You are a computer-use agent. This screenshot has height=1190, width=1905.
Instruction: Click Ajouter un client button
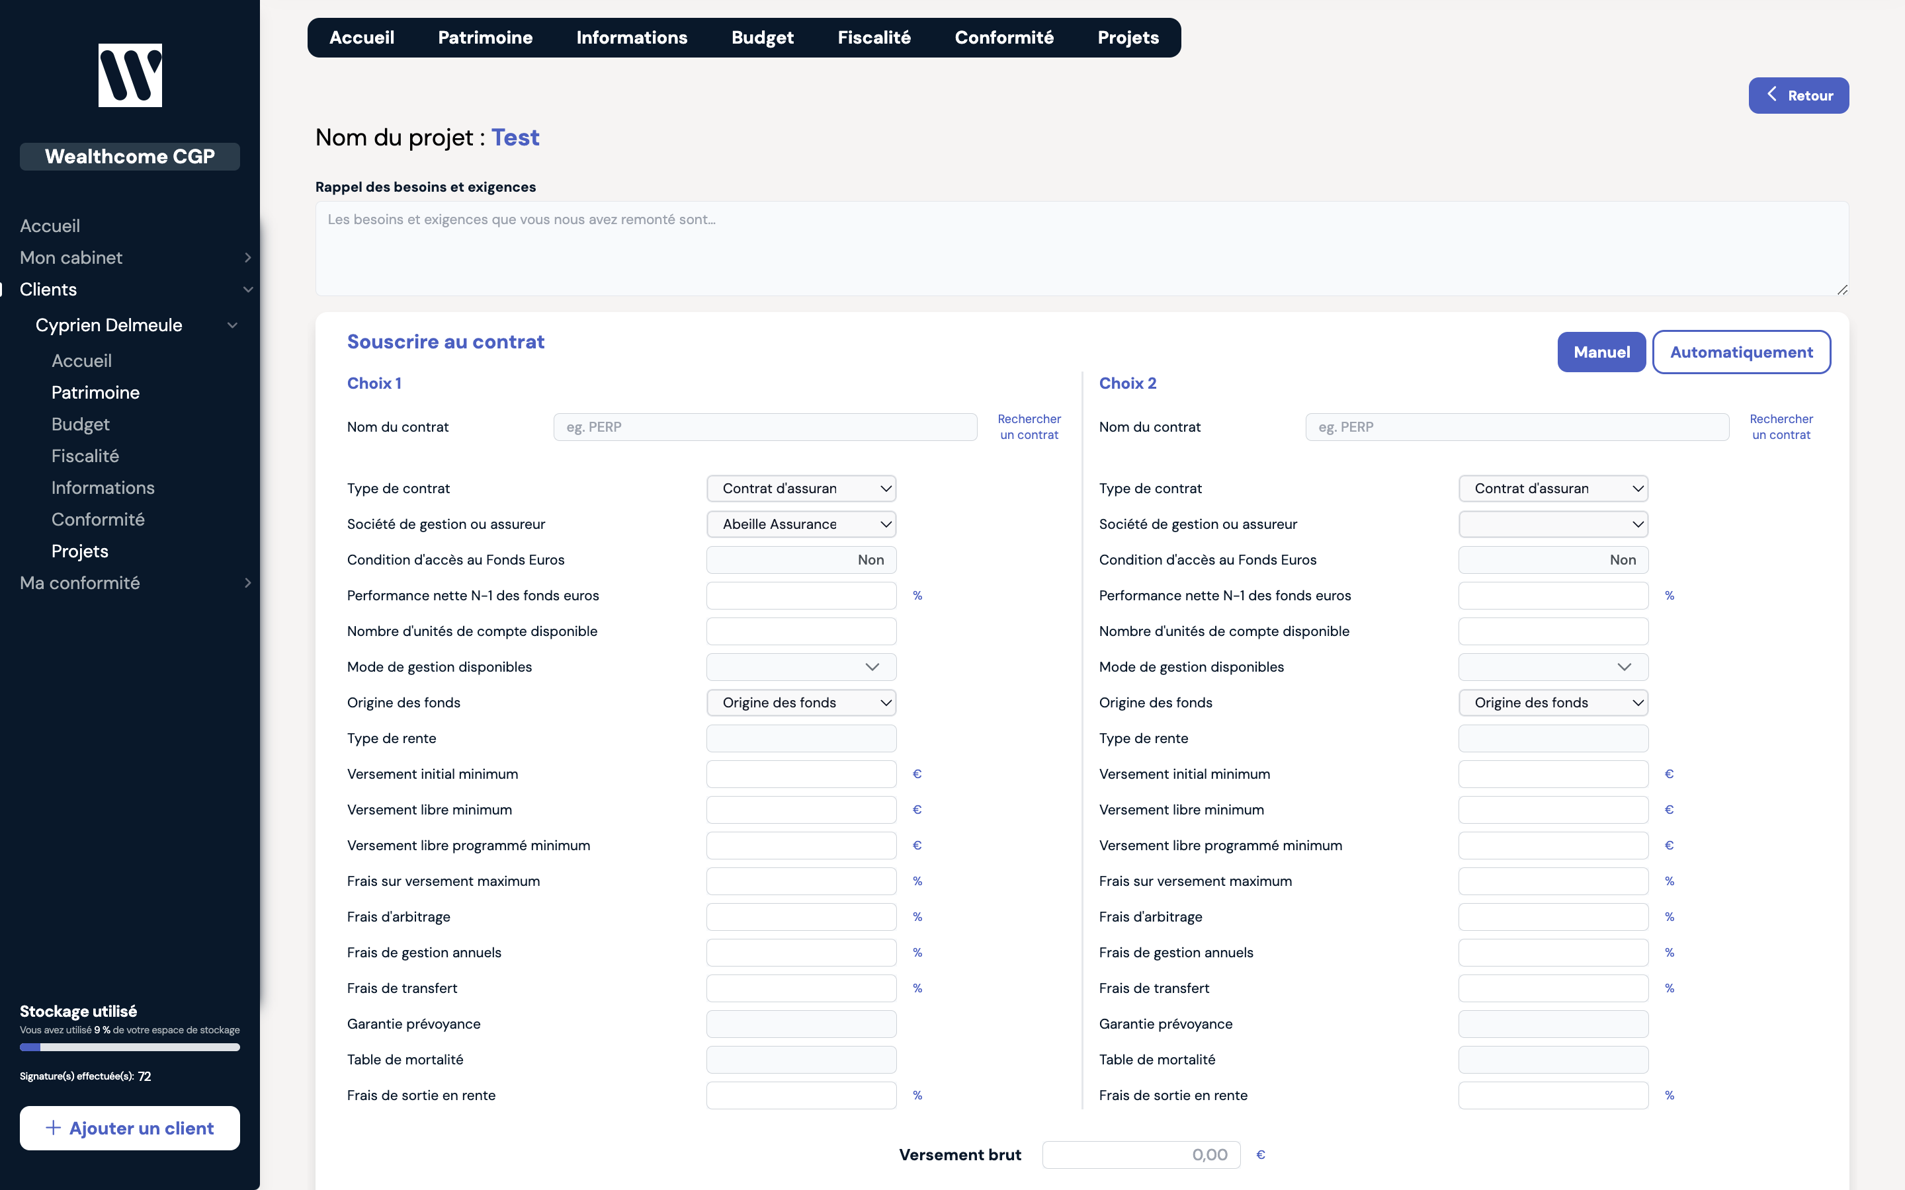coord(130,1128)
